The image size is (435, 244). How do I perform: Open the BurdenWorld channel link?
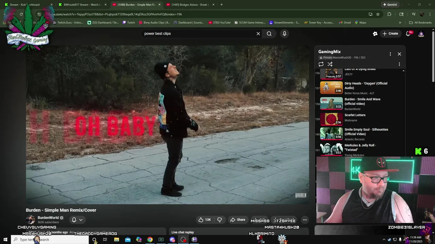point(48,218)
